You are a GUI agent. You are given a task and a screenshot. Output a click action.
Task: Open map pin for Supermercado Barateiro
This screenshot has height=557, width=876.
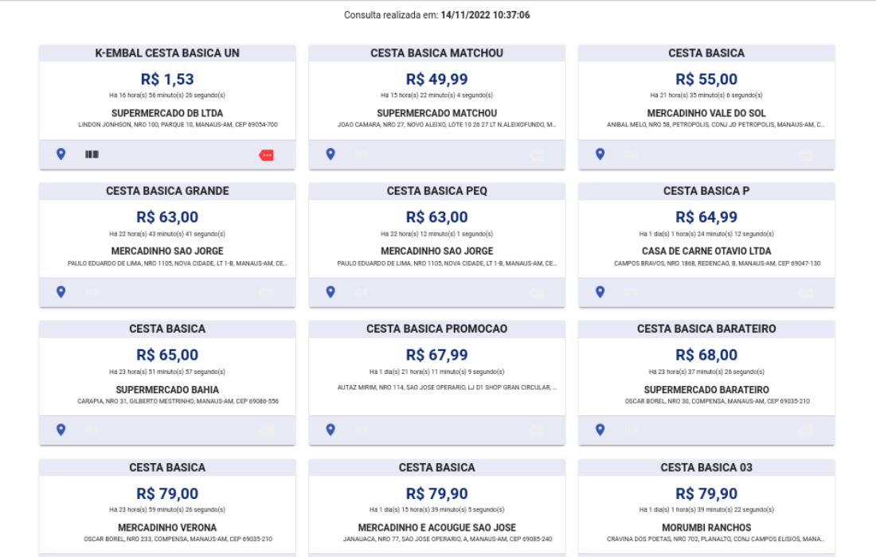pyautogui.click(x=600, y=430)
